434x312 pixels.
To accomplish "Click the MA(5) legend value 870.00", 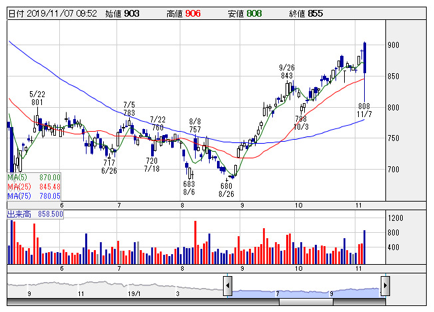I will 49,178.
